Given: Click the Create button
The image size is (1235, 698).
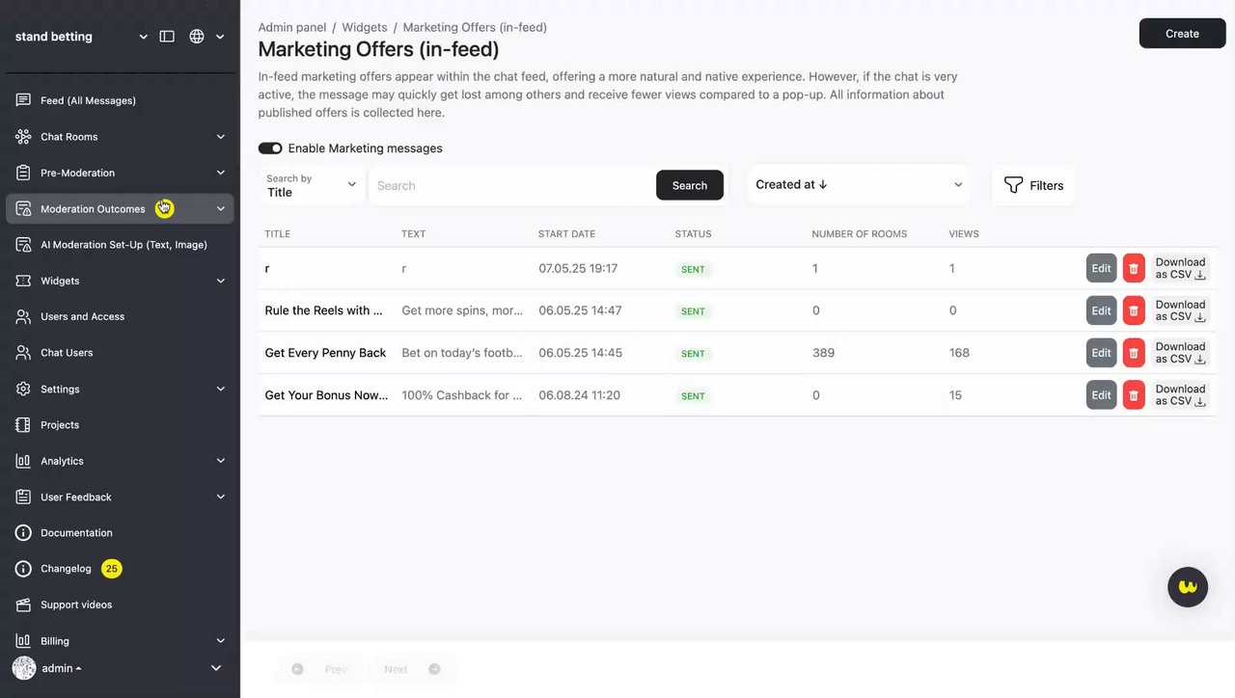Looking at the screenshot, I should click(1182, 34).
